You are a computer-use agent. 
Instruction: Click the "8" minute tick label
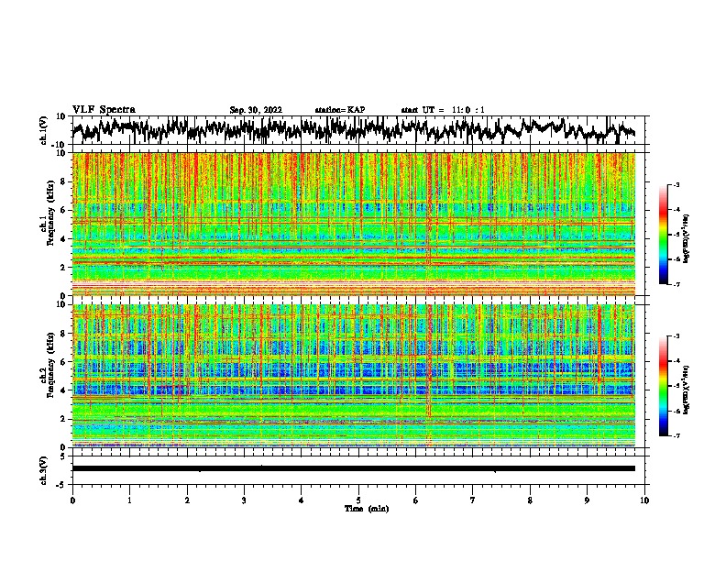tap(530, 500)
